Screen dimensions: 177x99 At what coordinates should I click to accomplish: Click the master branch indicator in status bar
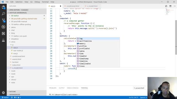click(6, 97)
